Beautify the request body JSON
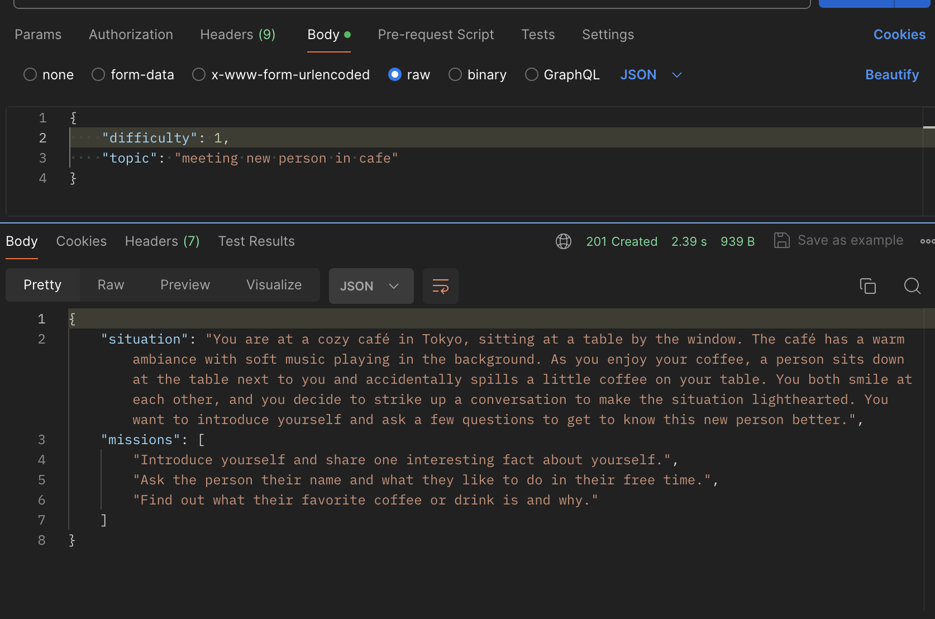The image size is (935, 619). [x=892, y=75]
